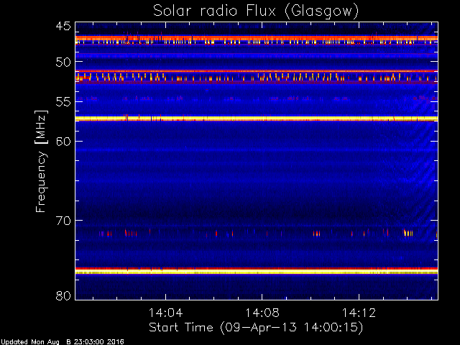Screen dimensions: 460x345
Task: Click the 14:08 time axis label
Action: (262, 313)
